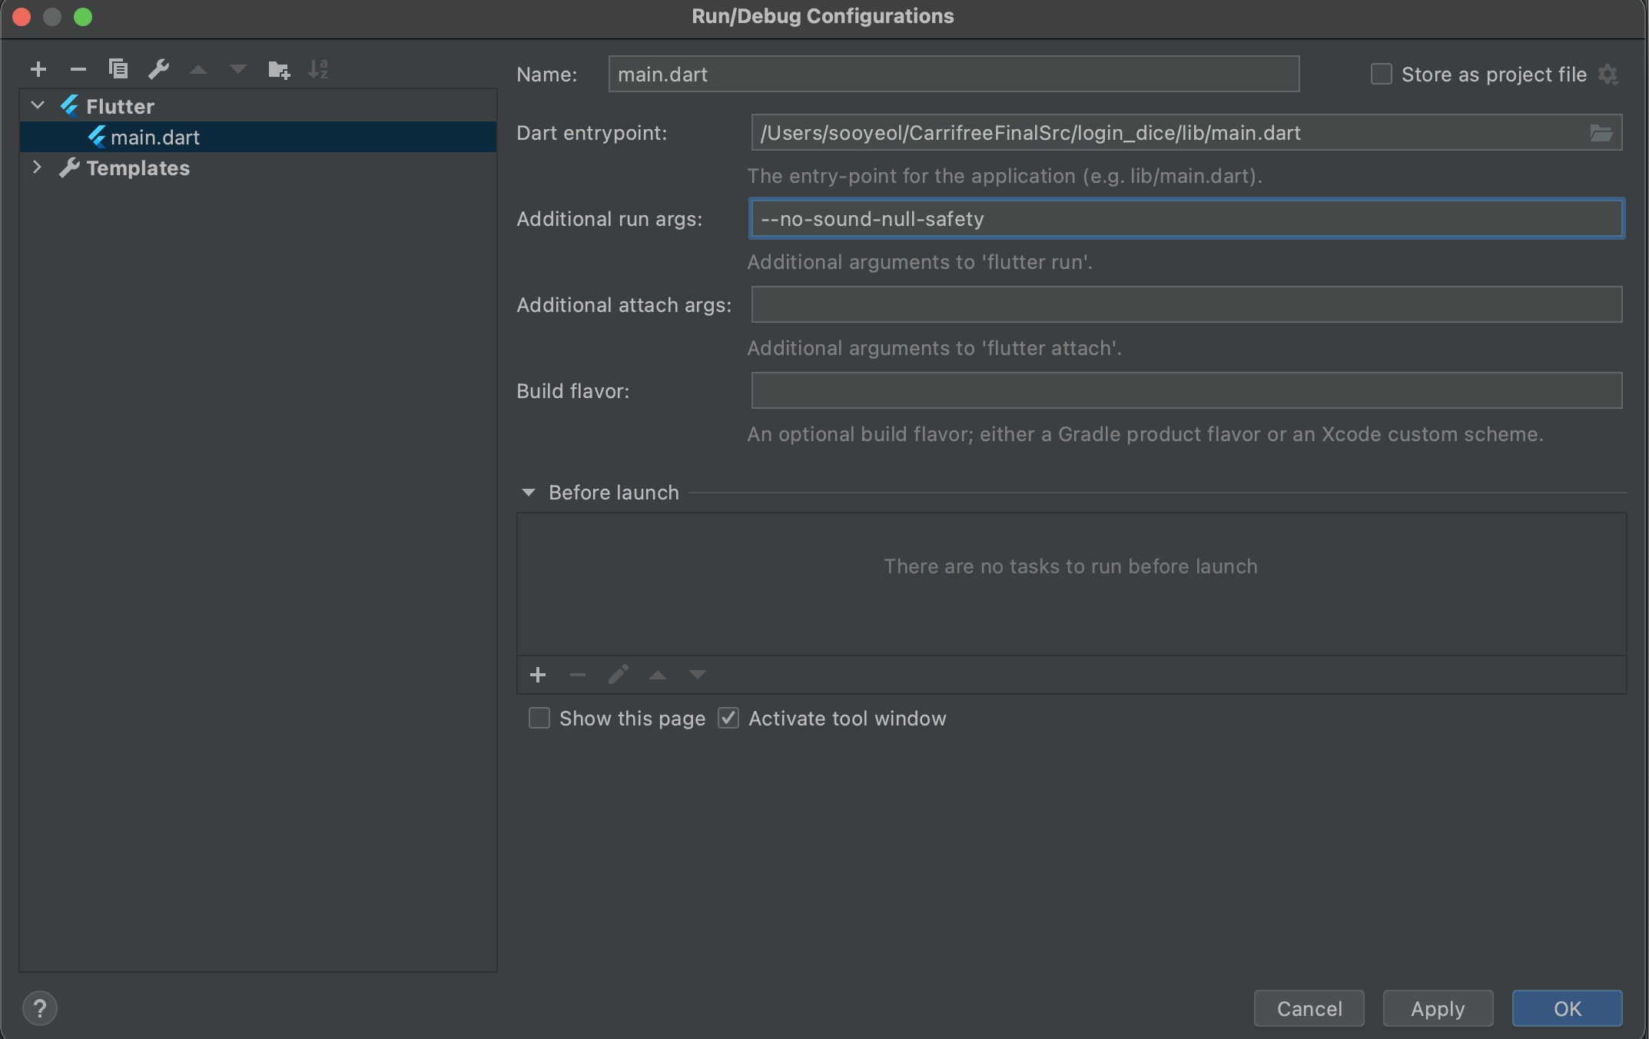The height and width of the screenshot is (1039, 1649).
Task: Uncheck Activate tool window
Action: click(728, 719)
